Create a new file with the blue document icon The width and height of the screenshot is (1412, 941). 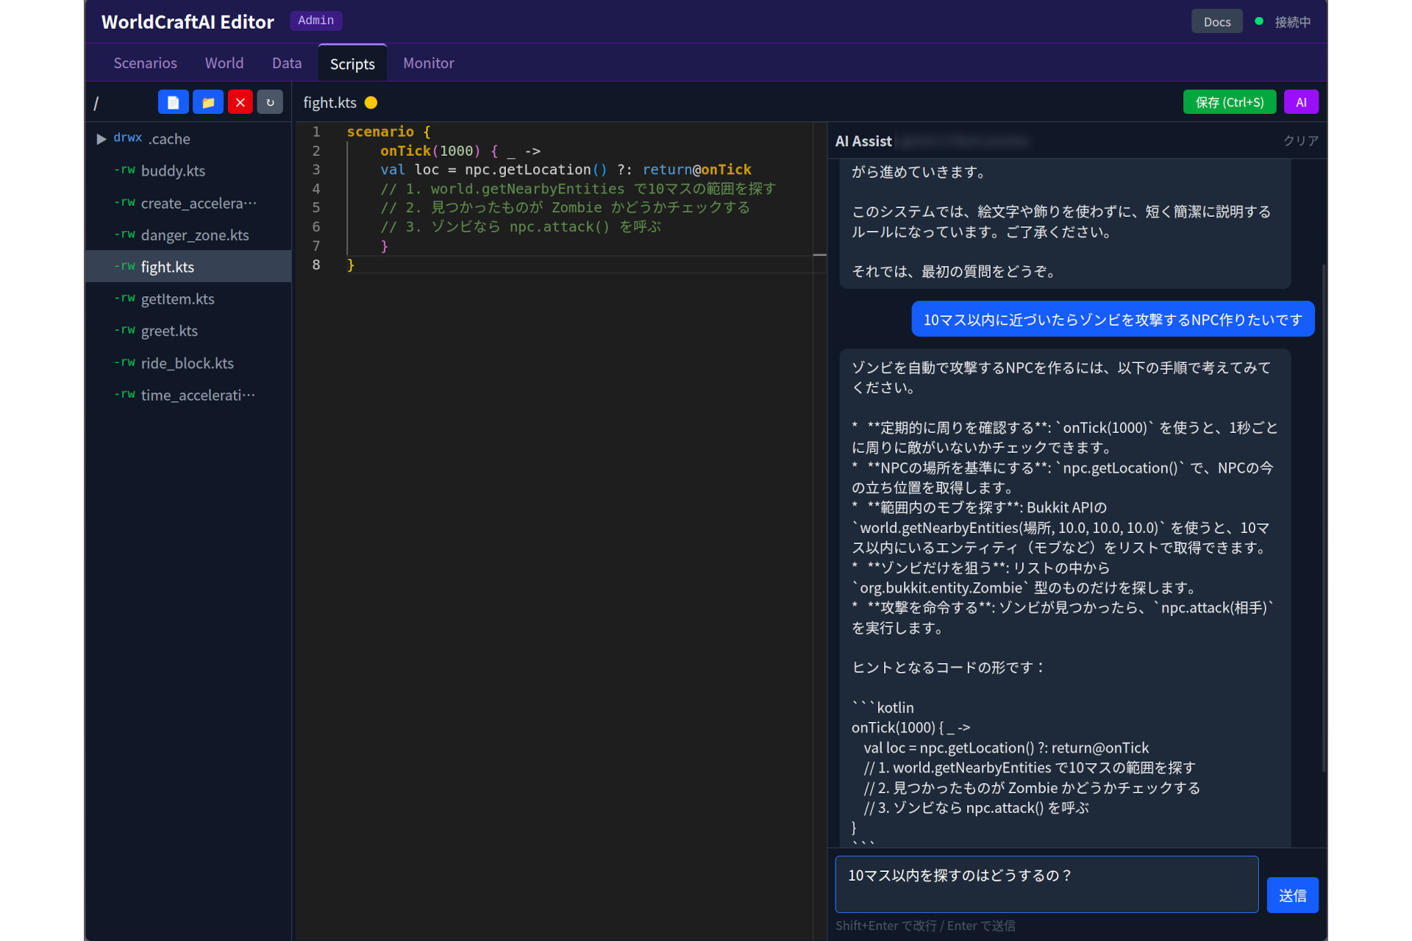click(x=173, y=102)
